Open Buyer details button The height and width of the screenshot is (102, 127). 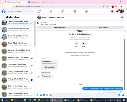point(49,67)
